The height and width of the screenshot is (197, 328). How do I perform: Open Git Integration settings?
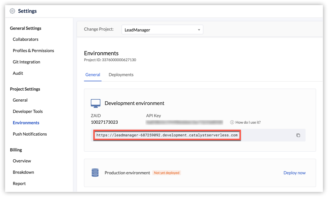[x=26, y=62]
